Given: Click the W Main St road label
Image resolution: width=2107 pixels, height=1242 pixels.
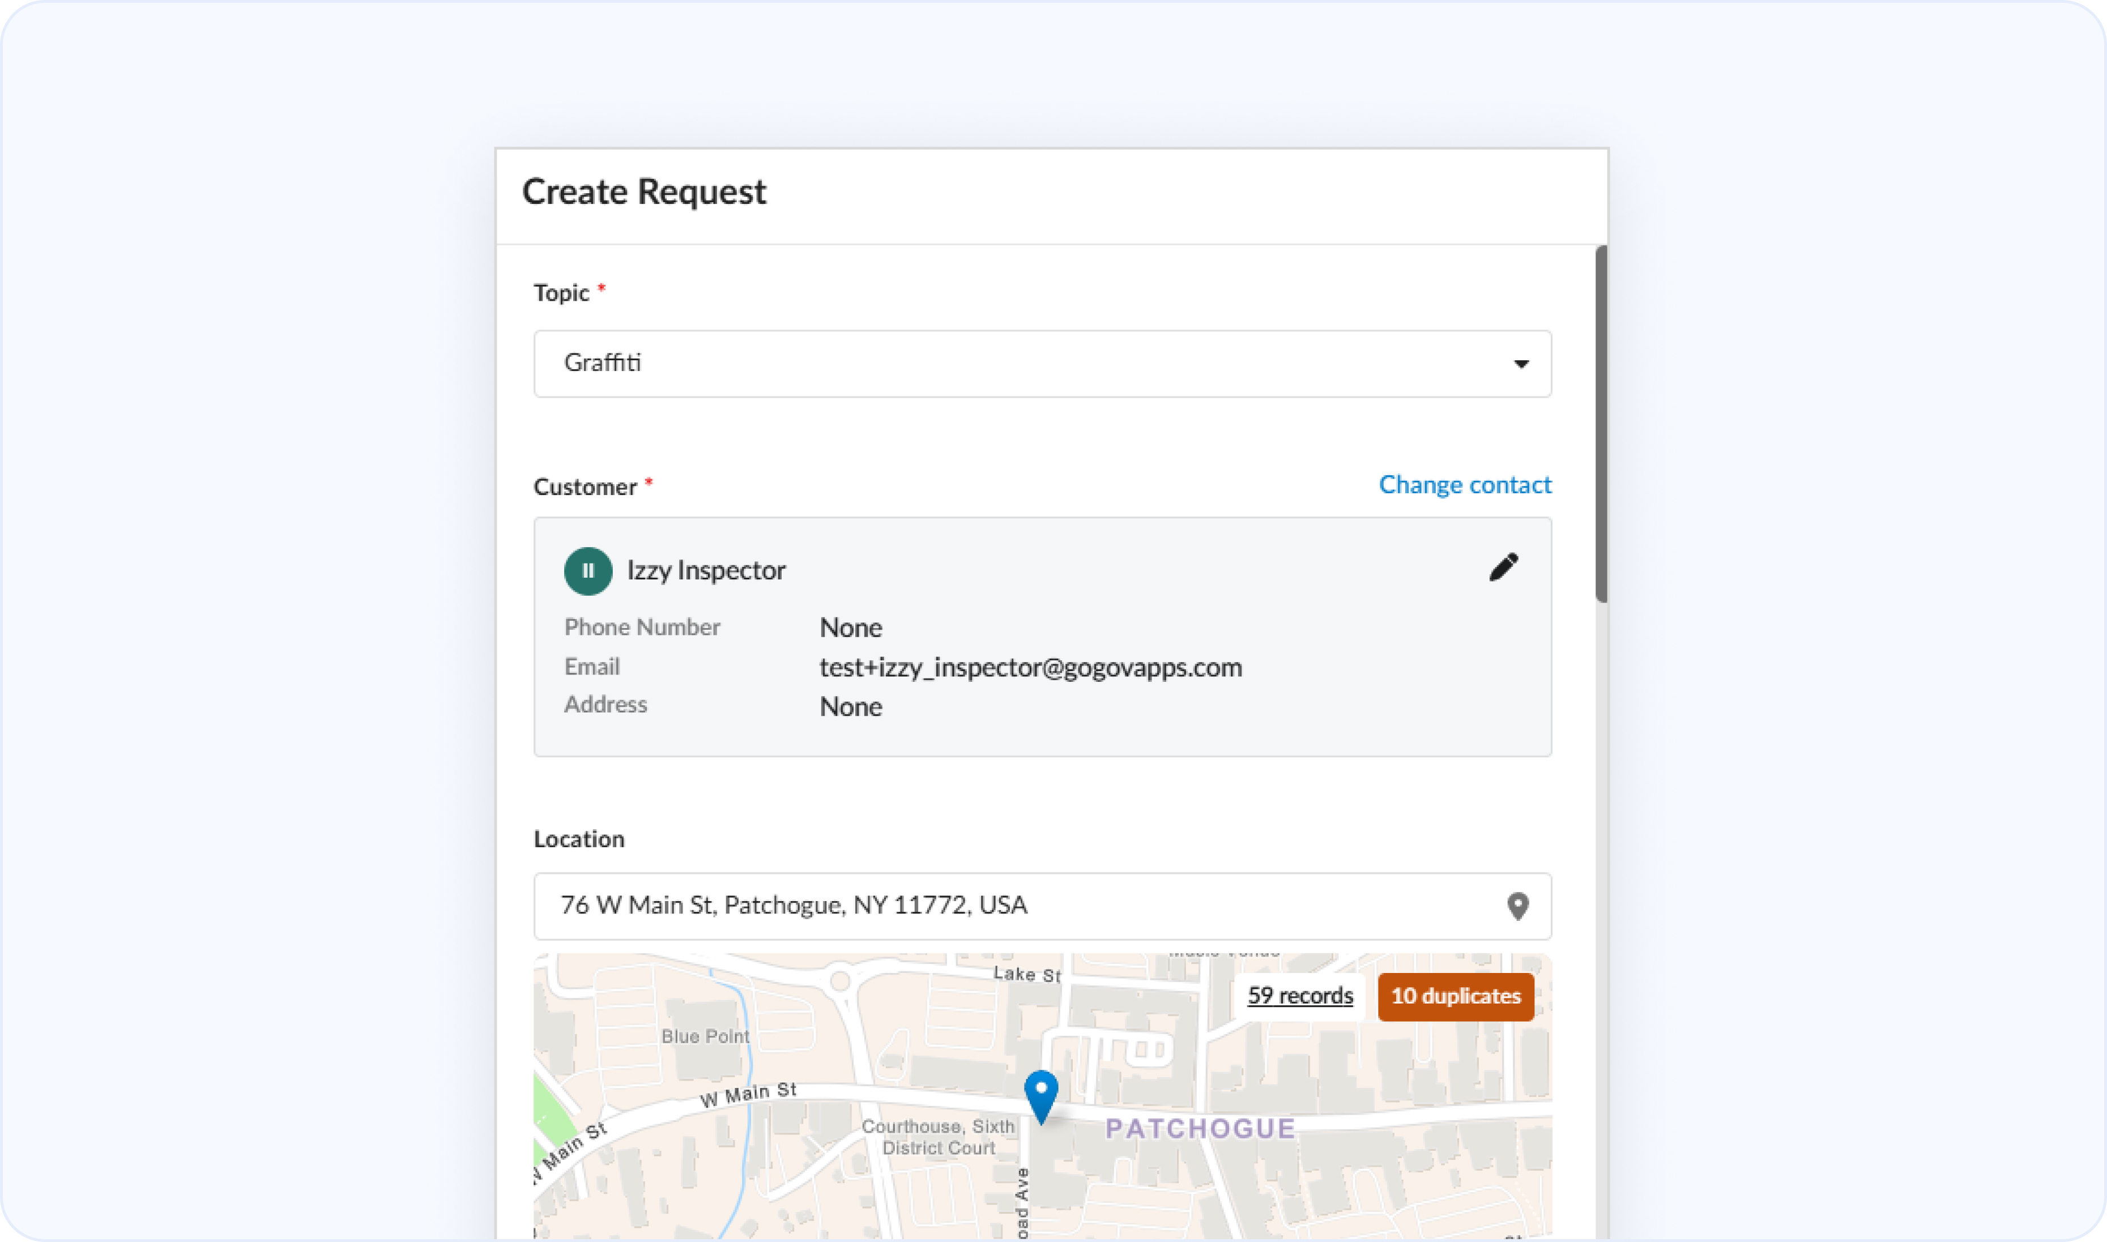Looking at the screenshot, I should coord(747,1094).
